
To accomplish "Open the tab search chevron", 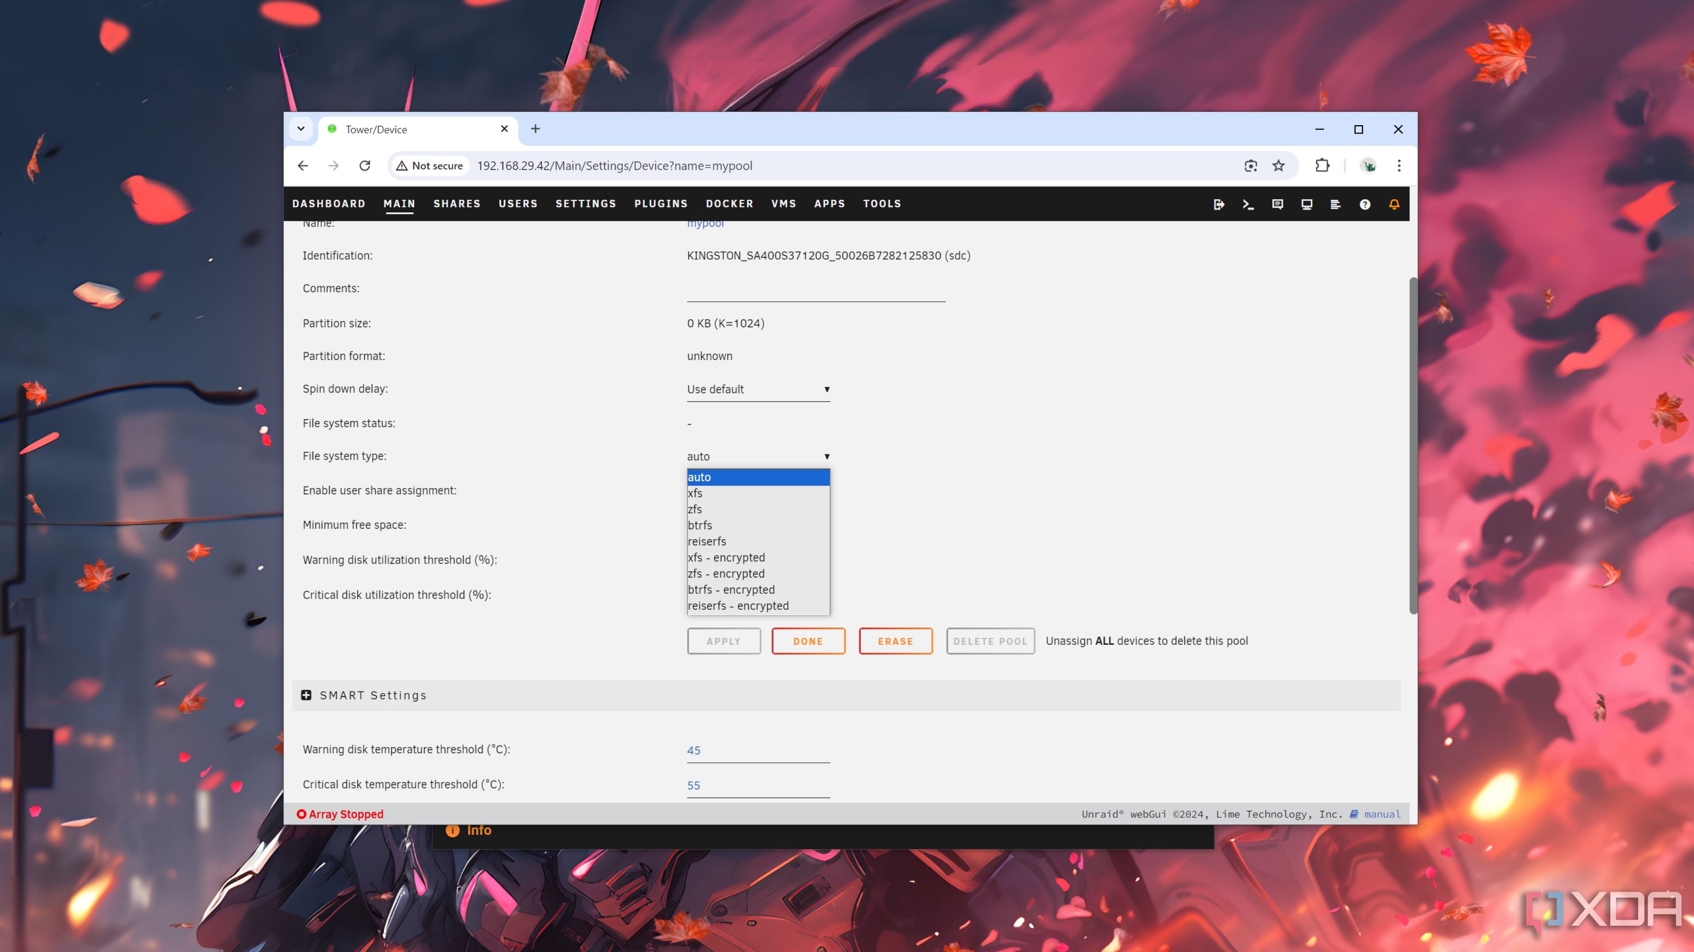I will click(300, 129).
